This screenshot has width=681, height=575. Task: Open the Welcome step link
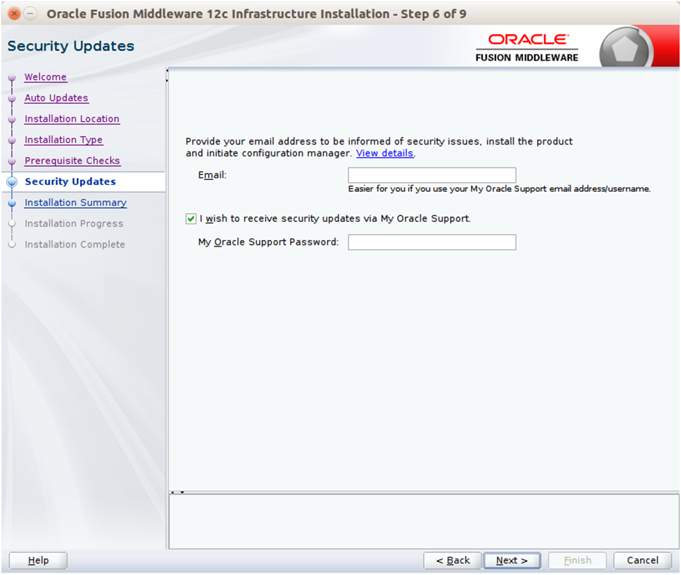tap(45, 76)
